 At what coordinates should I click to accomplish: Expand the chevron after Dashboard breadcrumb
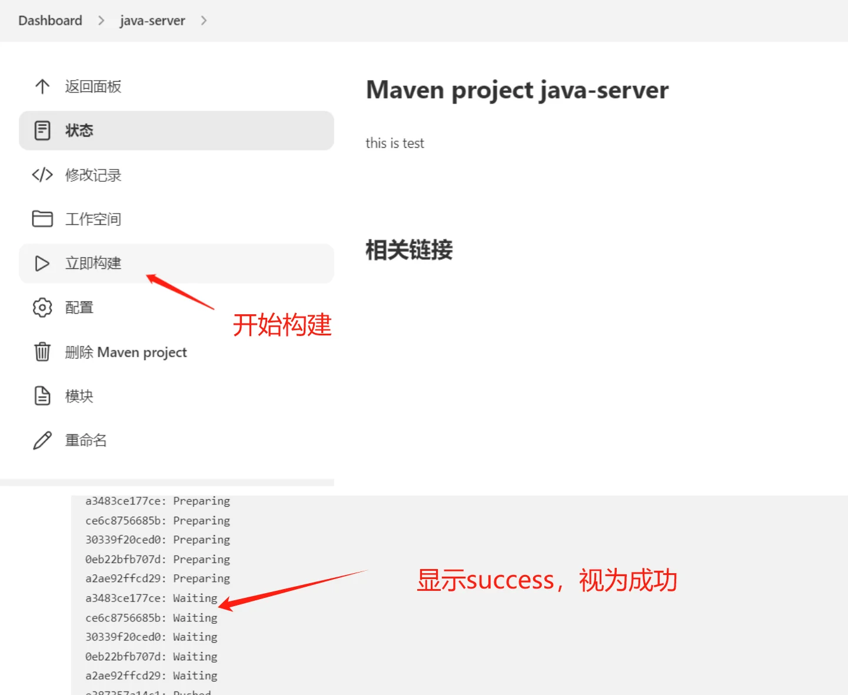(101, 21)
